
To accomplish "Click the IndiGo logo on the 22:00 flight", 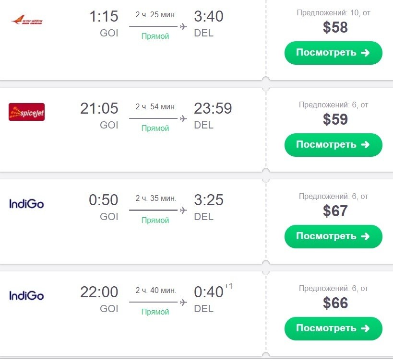I will click(x=26, y=295).
